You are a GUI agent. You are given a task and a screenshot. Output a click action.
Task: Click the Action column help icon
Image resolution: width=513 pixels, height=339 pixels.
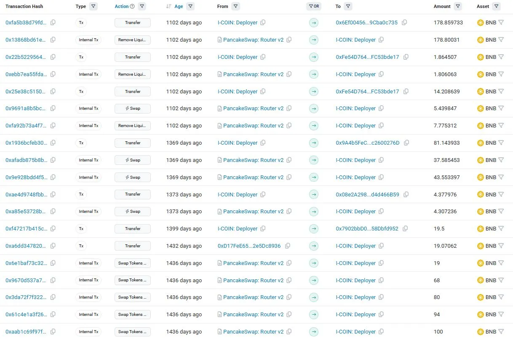pyautogui.click(x=133, y=7)
